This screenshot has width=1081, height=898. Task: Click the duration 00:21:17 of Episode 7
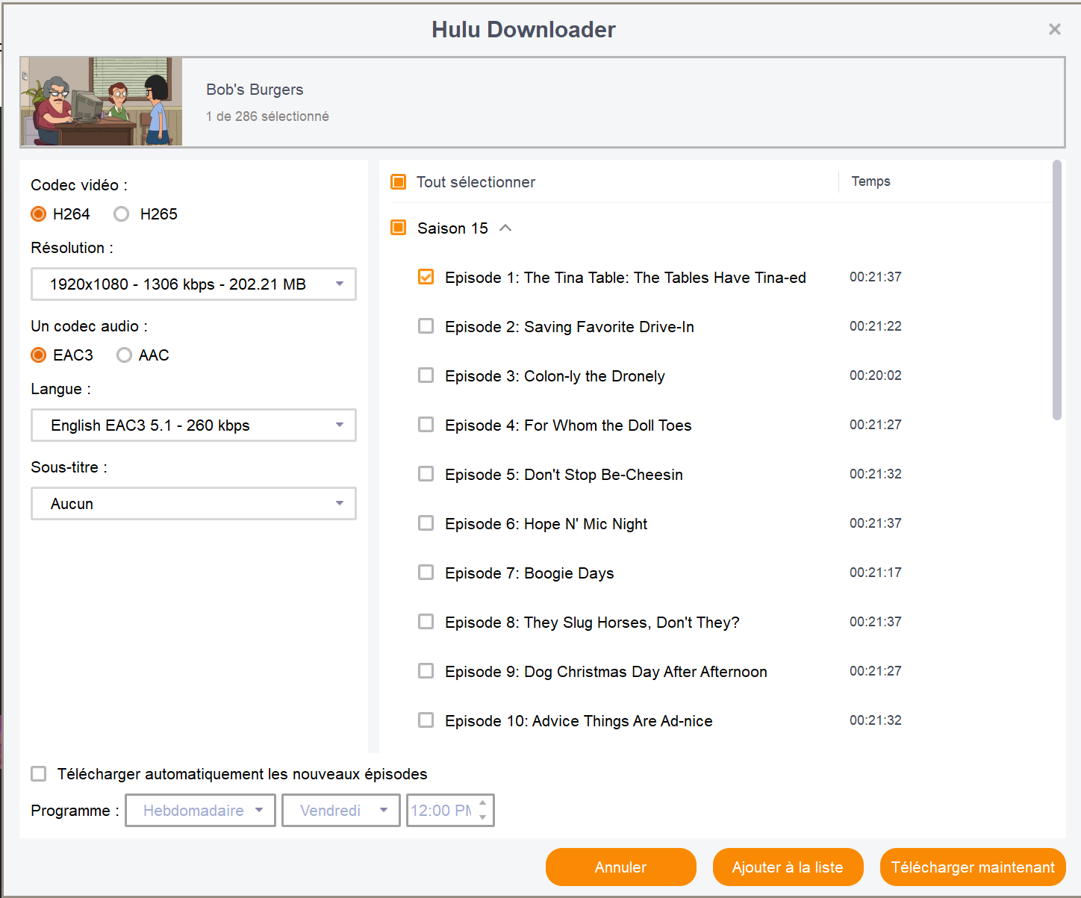876,573
